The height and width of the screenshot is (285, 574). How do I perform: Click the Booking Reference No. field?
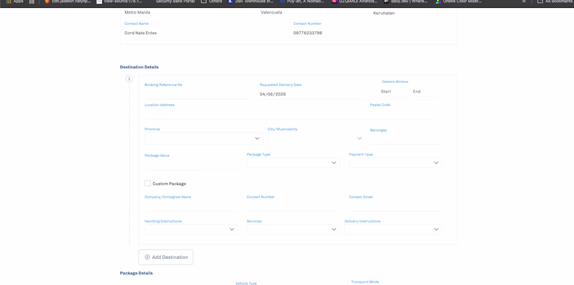pos(198,94)
